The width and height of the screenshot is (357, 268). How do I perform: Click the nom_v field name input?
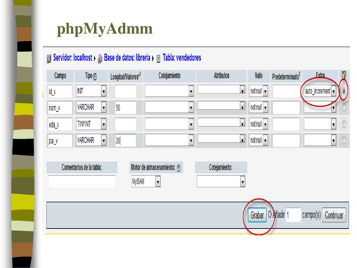[60, 107]
